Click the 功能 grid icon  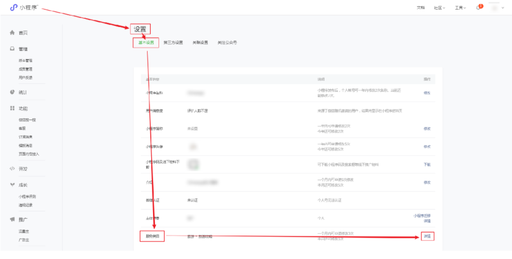(12, 109)
